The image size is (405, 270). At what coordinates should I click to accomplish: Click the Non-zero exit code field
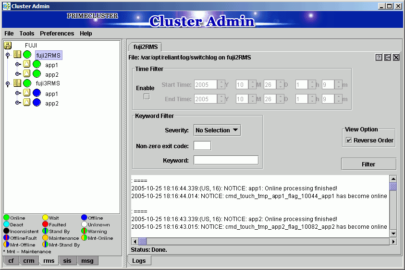pyautogui.click(x=202, y=146)
